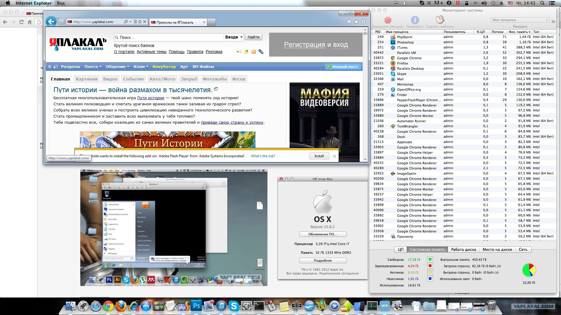Expand the 'Лента' menu on Yaplakal
The image size is (561, 315).
(x=93, y=67)
